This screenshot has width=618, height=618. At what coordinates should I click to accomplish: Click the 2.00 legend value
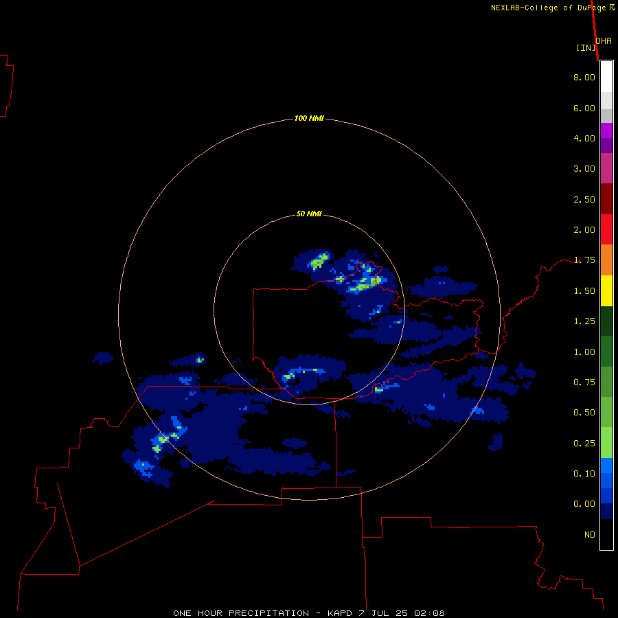[x=584, y=230]
